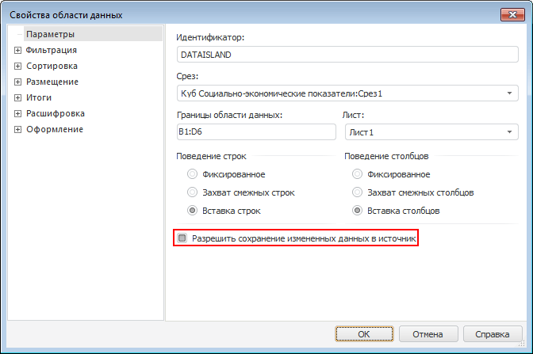Expand the Размещение tree node

click(x=17, y=82)
